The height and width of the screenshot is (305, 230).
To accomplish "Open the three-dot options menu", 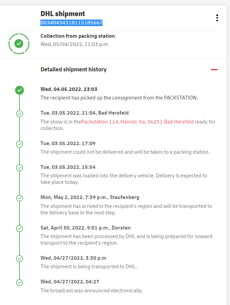I will 217,18.
